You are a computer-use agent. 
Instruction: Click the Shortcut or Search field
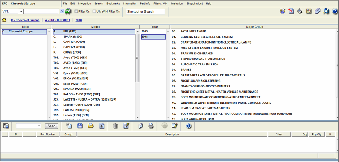click(x=145, y=12)
